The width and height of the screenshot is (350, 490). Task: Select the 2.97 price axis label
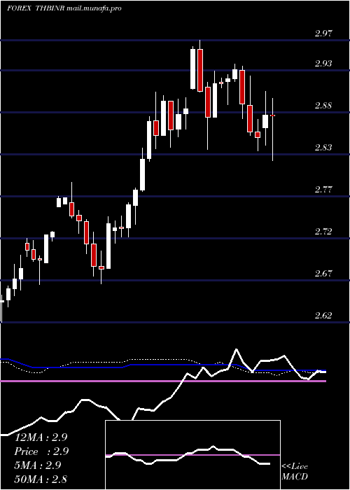[323, 33]
